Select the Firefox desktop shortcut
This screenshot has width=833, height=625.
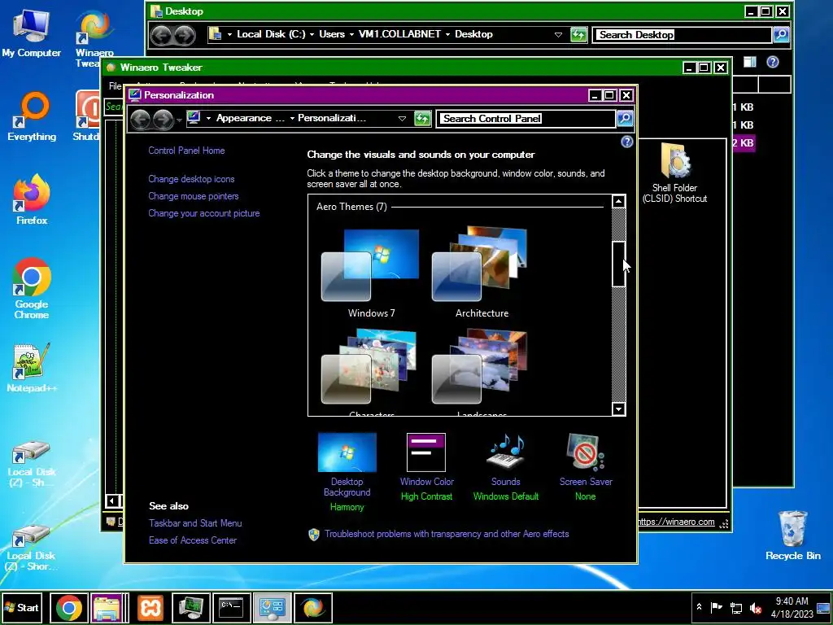[x=32, y=200]
